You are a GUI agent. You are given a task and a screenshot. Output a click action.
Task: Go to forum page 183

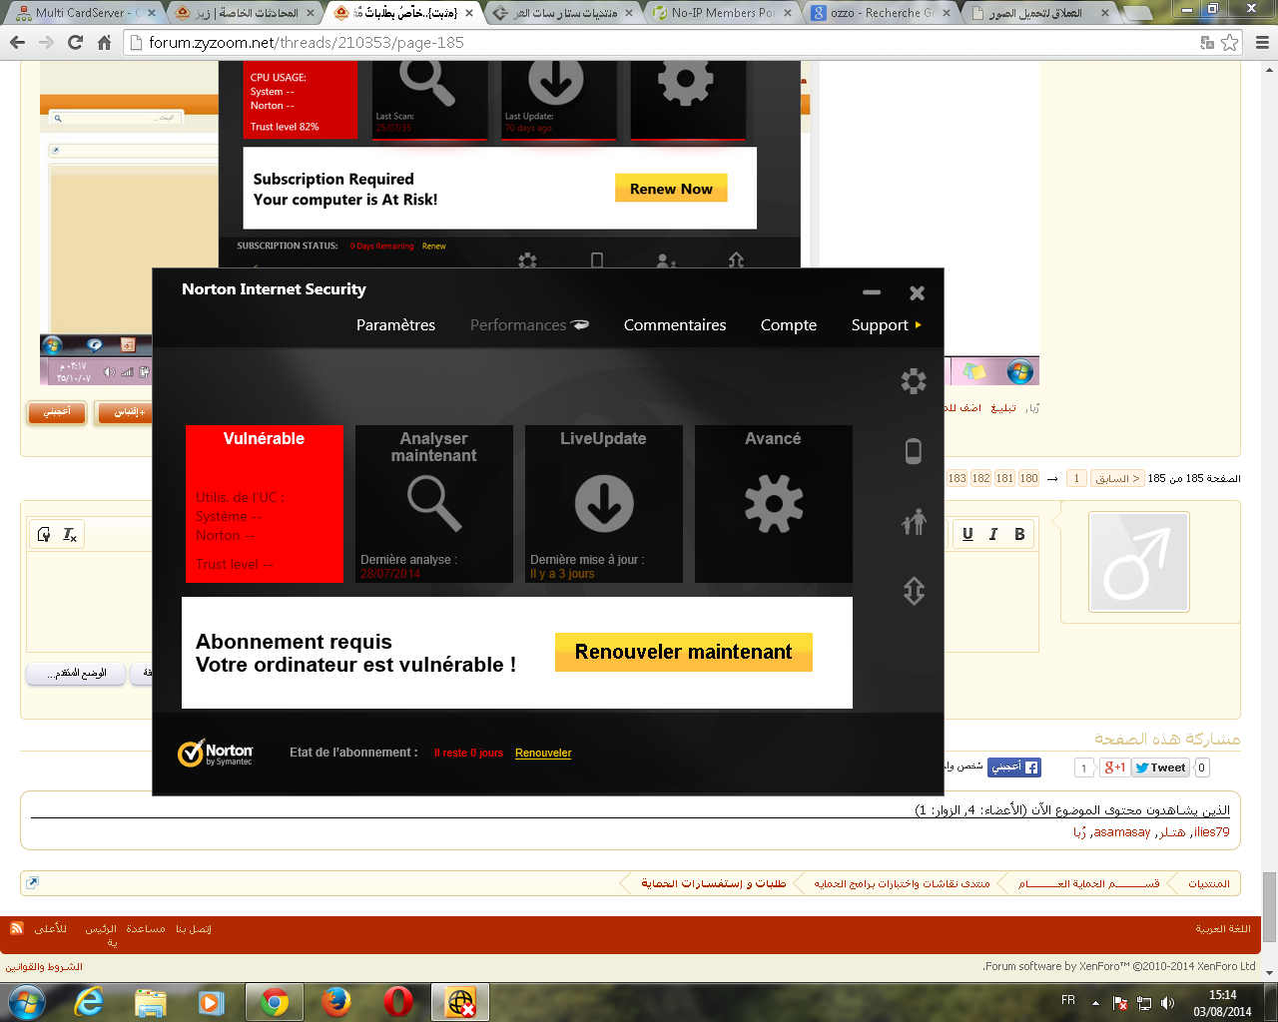click(x=957, y=478)
